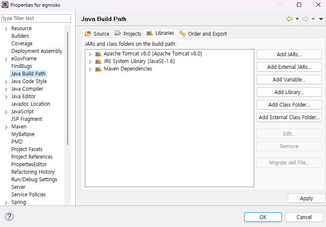Select FindBugs in the tree
The width and height of the screenshot is (326, 227).
(x=21, y=66)
